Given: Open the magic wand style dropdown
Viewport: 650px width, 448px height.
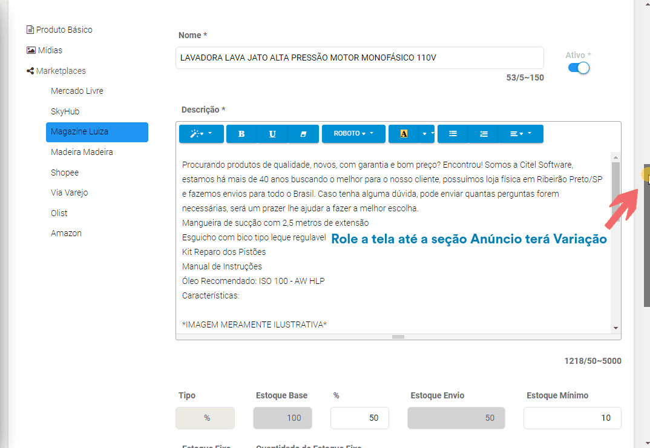Looking at the screenshot, I should (201, 134).
